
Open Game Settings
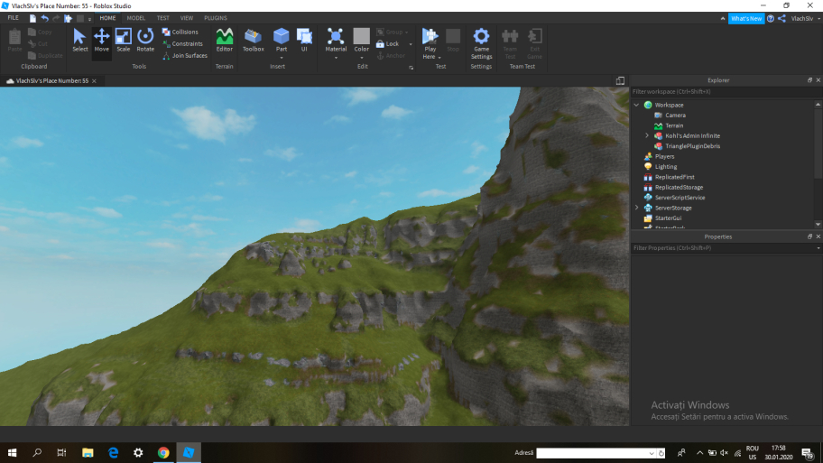(x=481, y=42)
